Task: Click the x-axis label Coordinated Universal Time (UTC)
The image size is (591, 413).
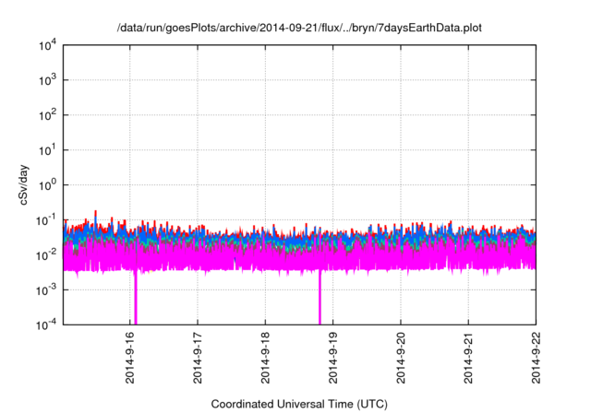Action: [x=299, y=404]
